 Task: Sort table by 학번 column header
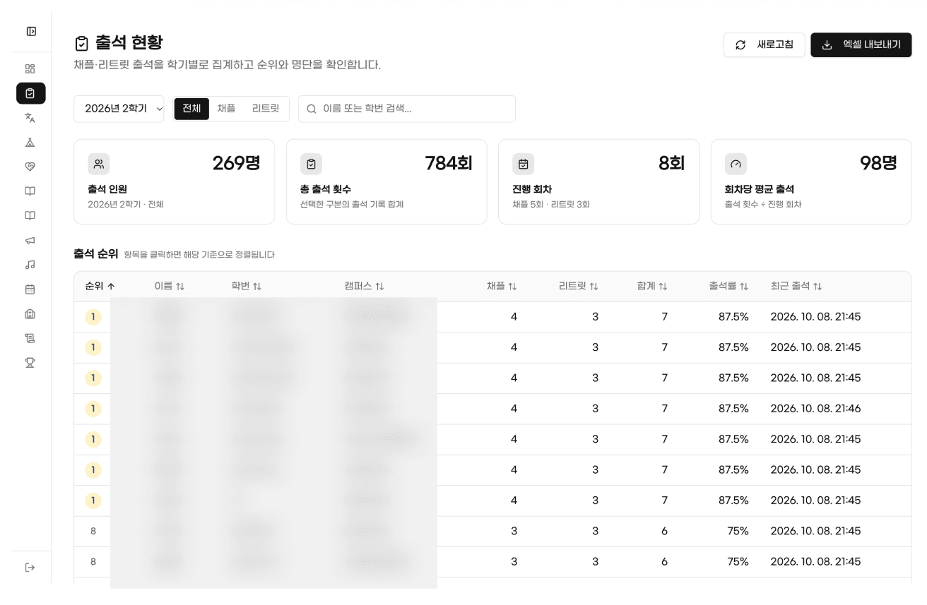(246, 287)
